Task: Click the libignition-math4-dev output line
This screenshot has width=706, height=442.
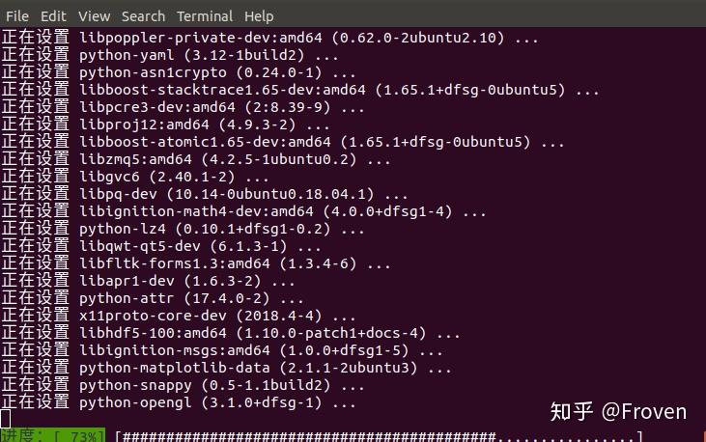Action: tap(241, 211)
